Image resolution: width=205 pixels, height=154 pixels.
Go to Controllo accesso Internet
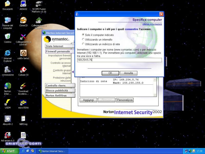(61, 64)
